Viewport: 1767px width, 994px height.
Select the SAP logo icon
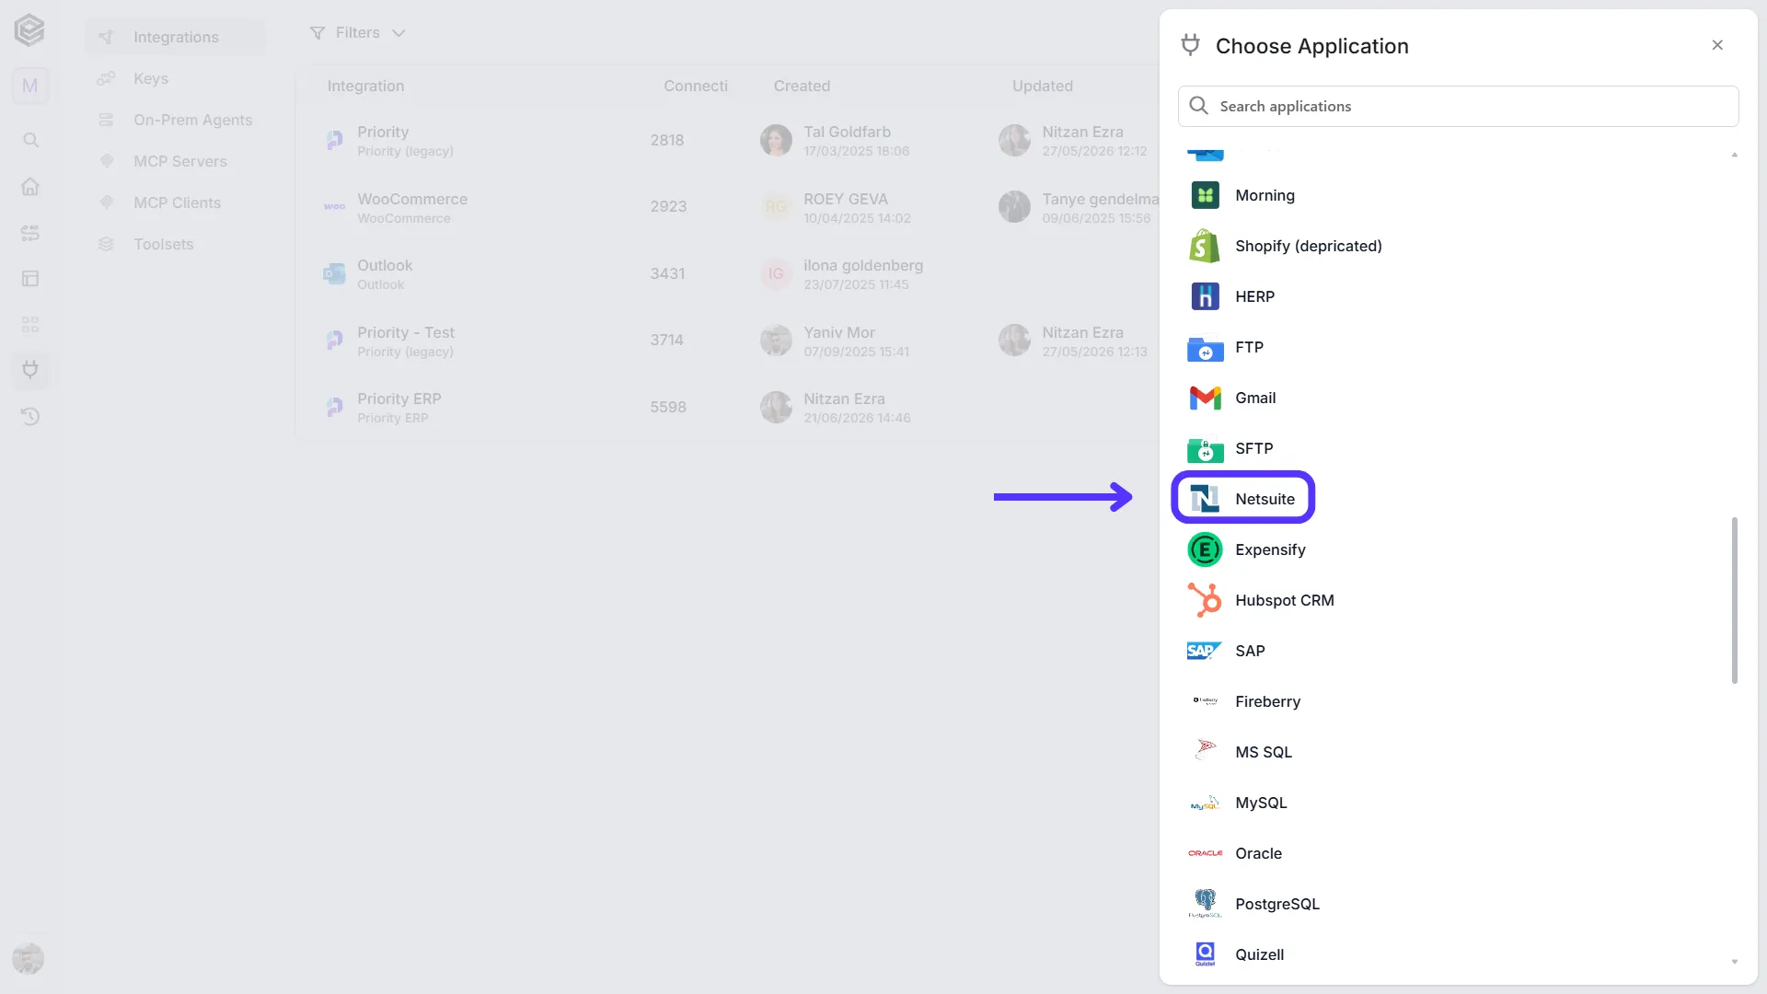(x=1205, y=651)
